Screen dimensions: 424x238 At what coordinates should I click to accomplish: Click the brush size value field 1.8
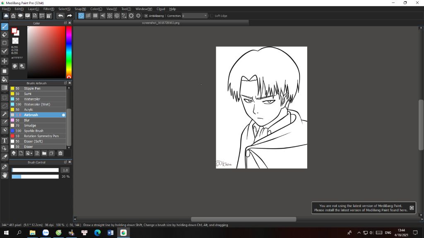click(x=65, y=170)
